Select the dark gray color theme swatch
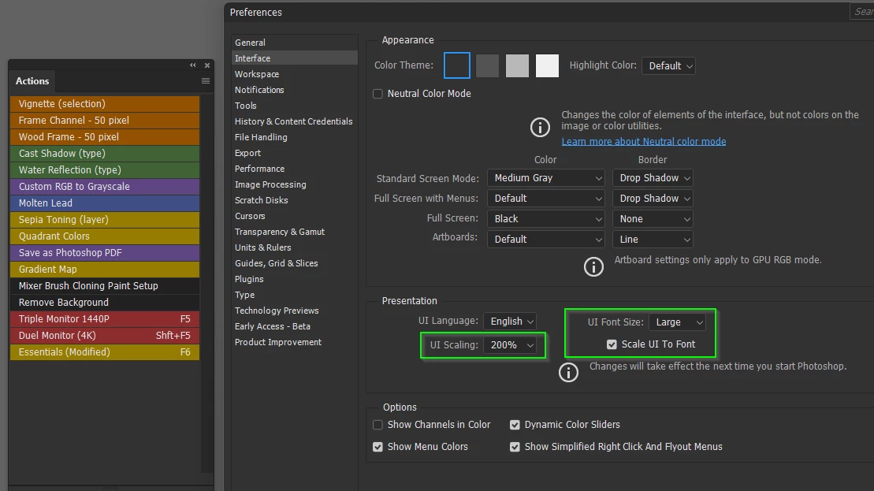Screen dimensions: 874x491 pos(487,65)
